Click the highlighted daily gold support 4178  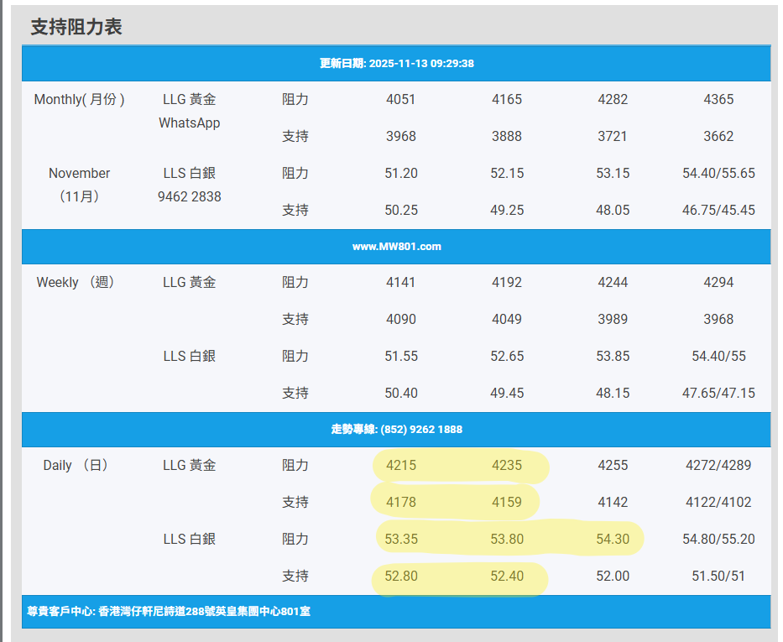401,502
